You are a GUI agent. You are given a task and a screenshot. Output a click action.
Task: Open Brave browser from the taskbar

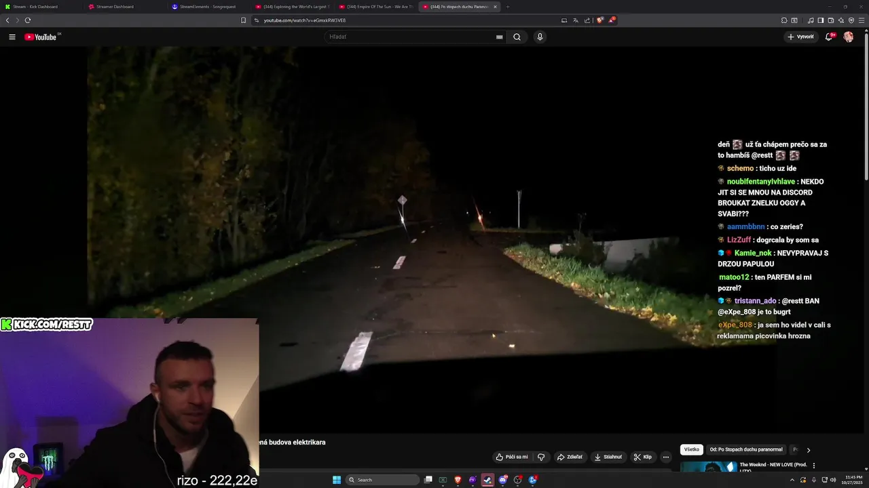coord(458,480)
